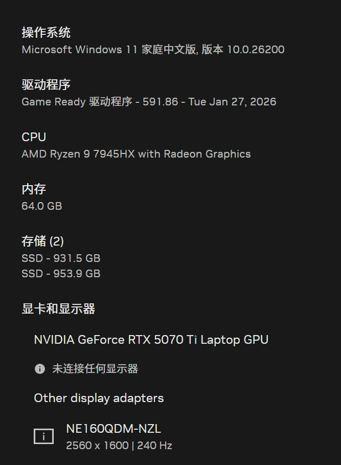
Task: Click the 64.0 GB memory value
Action: [x=42, y=206]
